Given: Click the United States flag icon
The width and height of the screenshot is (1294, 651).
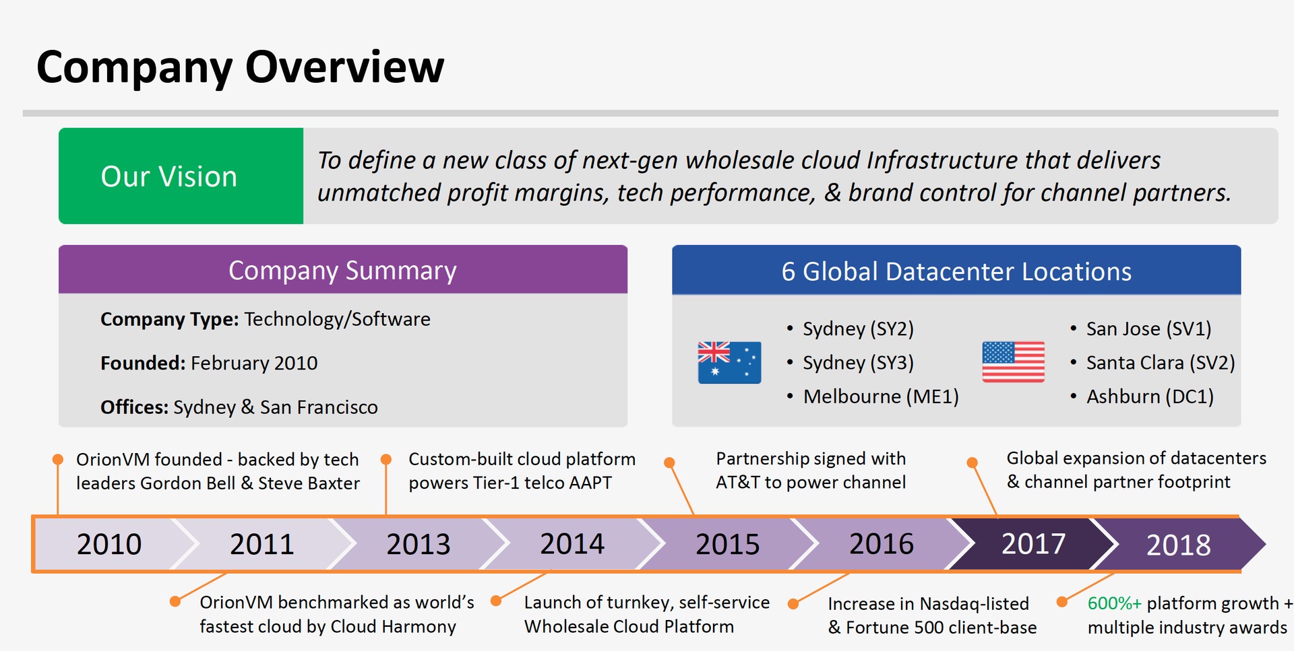Looking at the screenshot, I should (x=1013, y=362).
